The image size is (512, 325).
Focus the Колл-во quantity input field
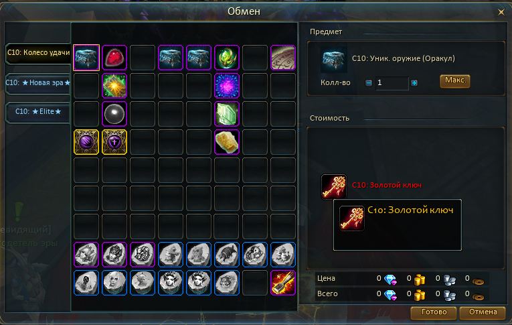[392, 83]
